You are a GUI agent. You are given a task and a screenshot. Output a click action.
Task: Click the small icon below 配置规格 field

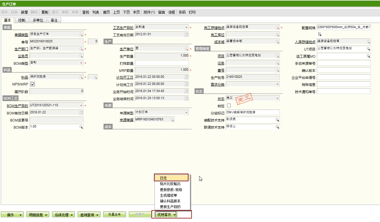click(320, 34)
